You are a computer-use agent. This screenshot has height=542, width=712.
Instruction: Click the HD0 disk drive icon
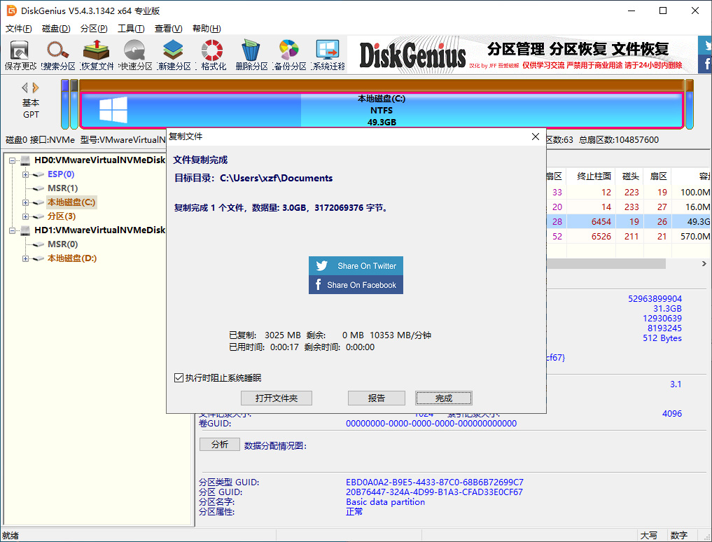tap(25, 160)
